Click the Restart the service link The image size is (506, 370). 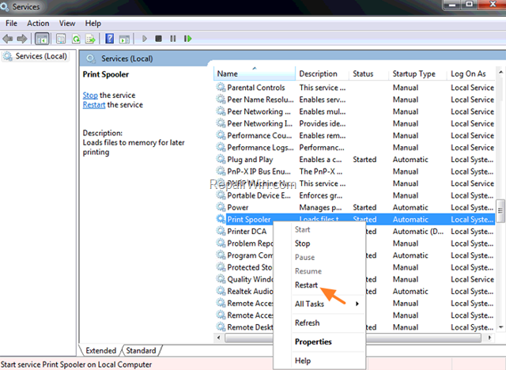click(x=94, y=105)
